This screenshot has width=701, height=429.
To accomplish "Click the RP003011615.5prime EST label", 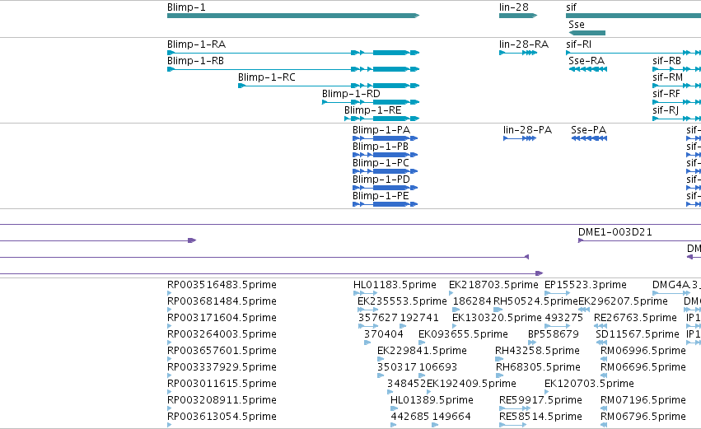I will tap(222, 385).
